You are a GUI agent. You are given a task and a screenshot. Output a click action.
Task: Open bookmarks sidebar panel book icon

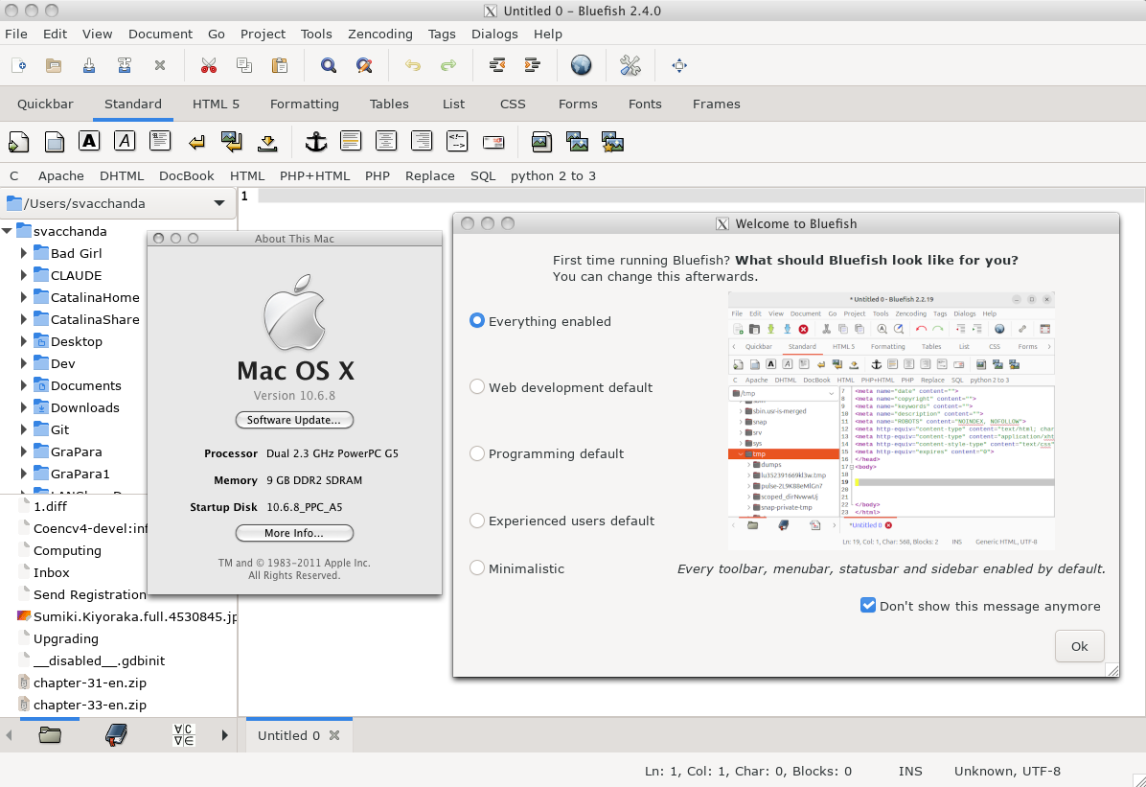tap(116, 735)
